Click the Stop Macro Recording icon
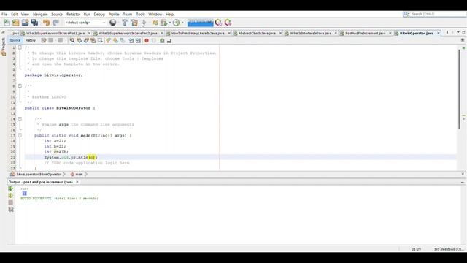 tap(154, 41)
